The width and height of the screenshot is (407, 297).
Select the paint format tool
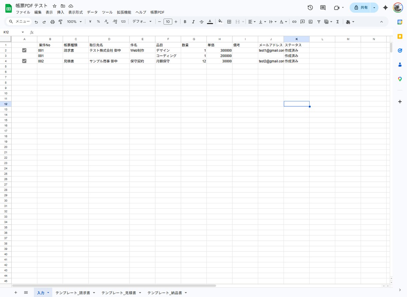click(x=60, y=22)
